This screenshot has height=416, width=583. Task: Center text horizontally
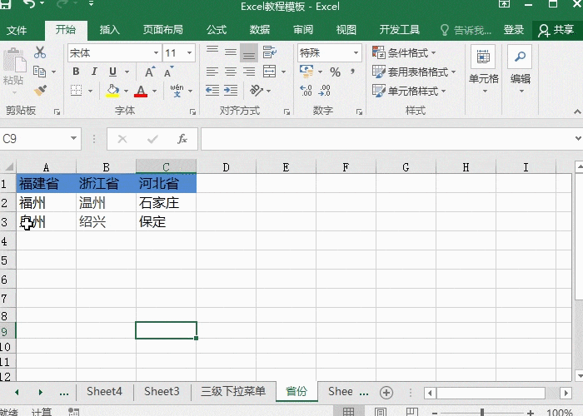[231, 72]
